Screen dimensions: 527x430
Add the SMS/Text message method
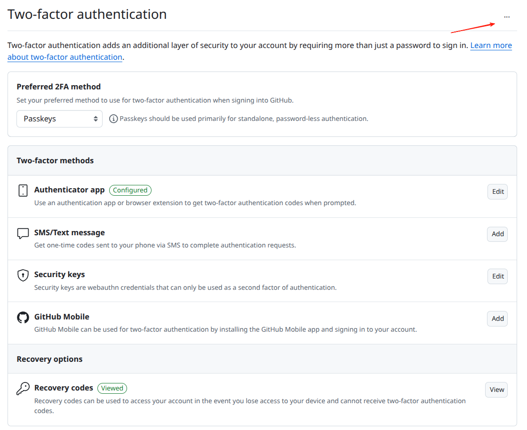coord(497,234)
